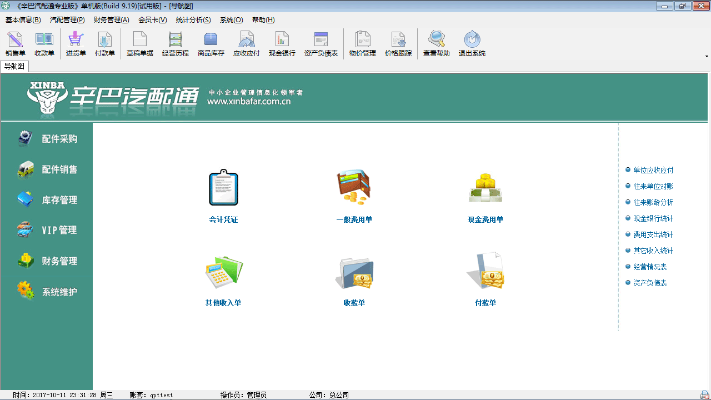Open the 销售单 toolbar icon

pyautogui.click(x=16, y=44)
